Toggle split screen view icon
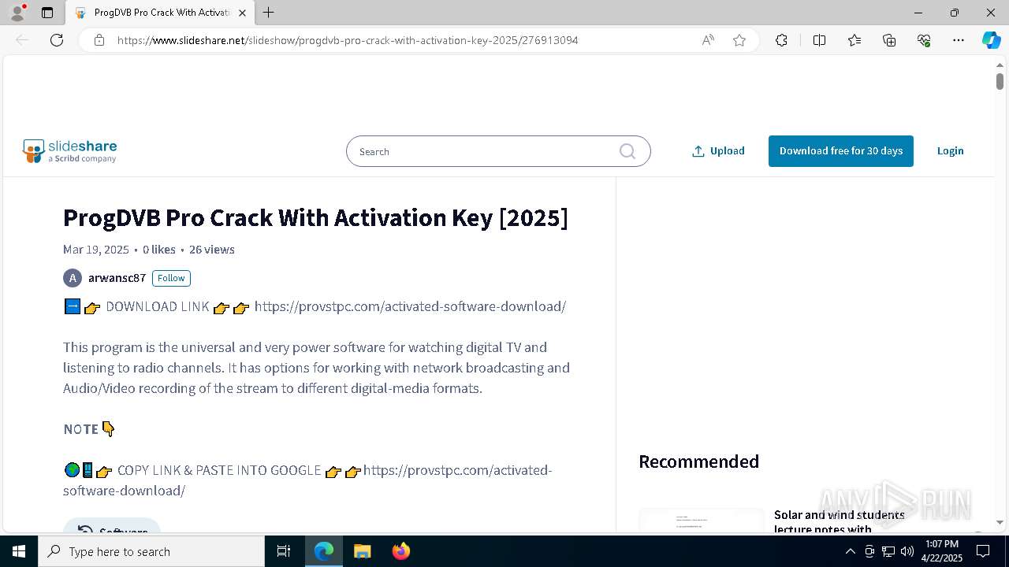 [819, 40]
